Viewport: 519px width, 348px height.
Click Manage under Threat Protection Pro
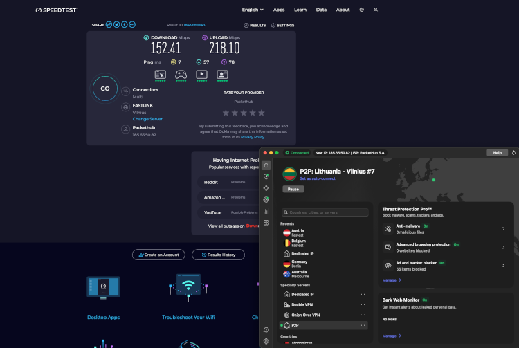pyautogui.click(x=392, y=280)
